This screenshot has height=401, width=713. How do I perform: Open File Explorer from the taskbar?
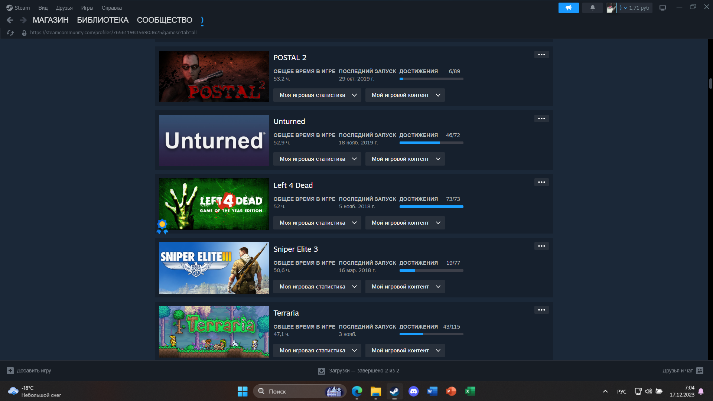coord(376,391)
